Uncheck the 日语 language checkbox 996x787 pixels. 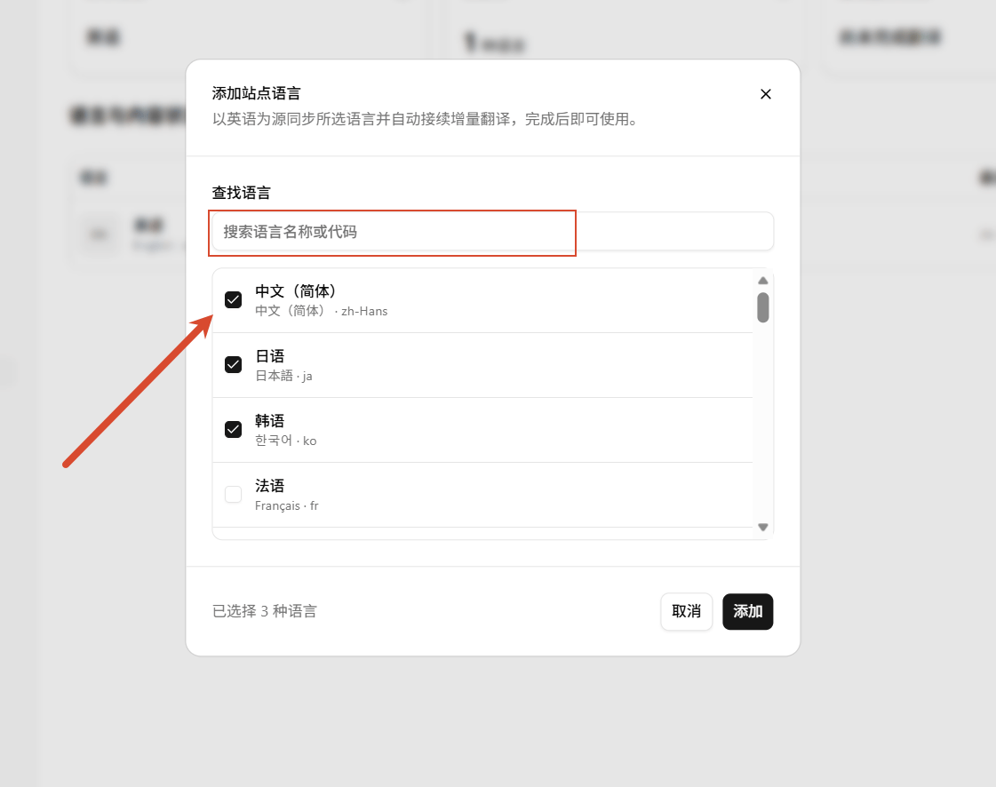[x=233, y=364]
